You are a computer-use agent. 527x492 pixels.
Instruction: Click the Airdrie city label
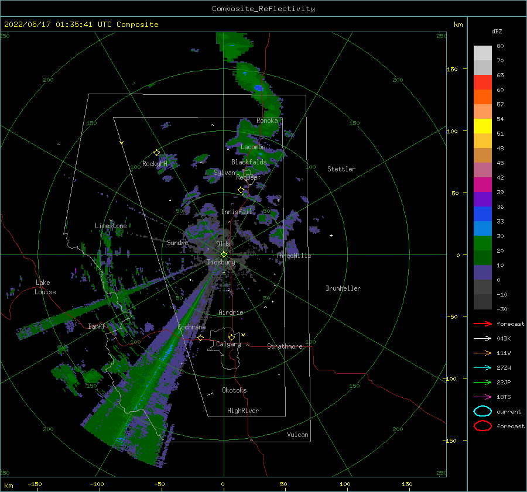tap(231, 312)
